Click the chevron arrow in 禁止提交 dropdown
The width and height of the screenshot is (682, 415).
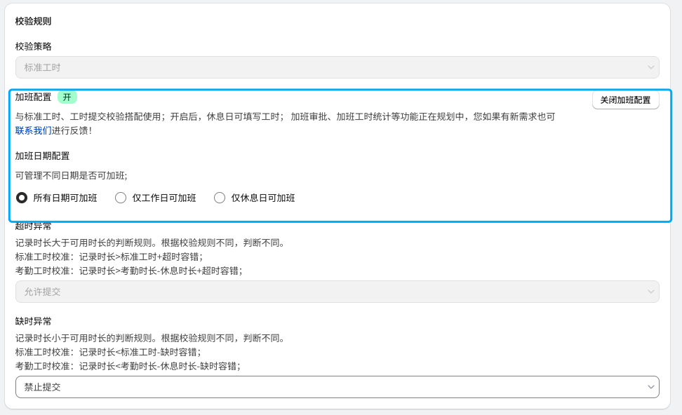[650, 387]
